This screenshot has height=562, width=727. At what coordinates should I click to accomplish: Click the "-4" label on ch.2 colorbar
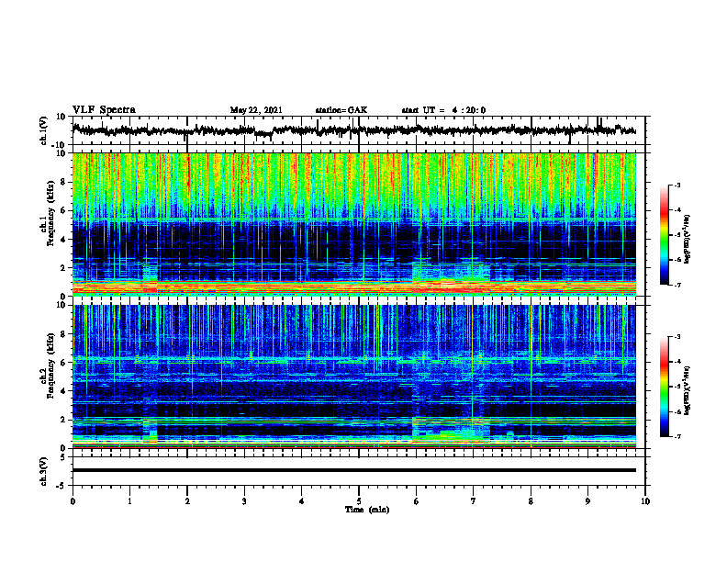[677, 362]
